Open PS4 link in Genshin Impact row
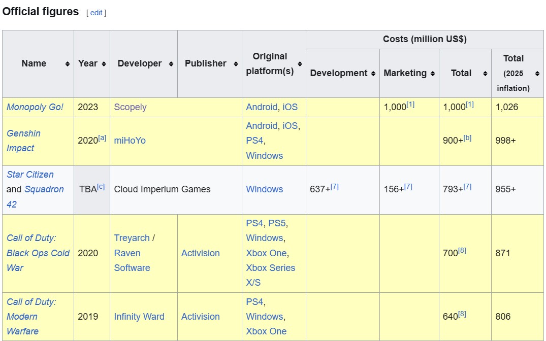 (254, 141)
